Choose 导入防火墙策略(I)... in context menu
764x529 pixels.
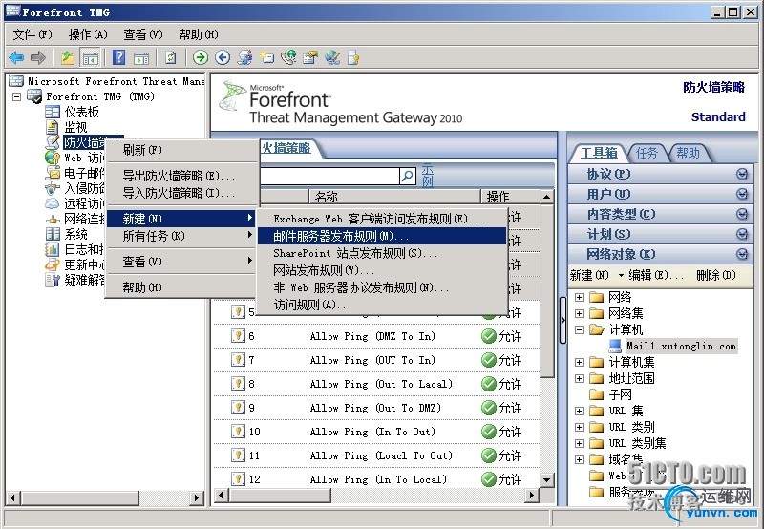(181, 193)
